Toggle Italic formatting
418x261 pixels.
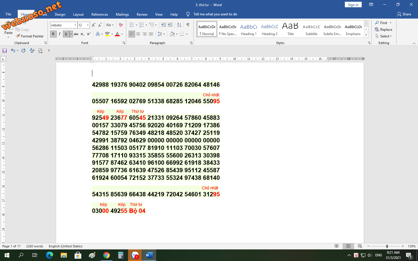(60, 34)
